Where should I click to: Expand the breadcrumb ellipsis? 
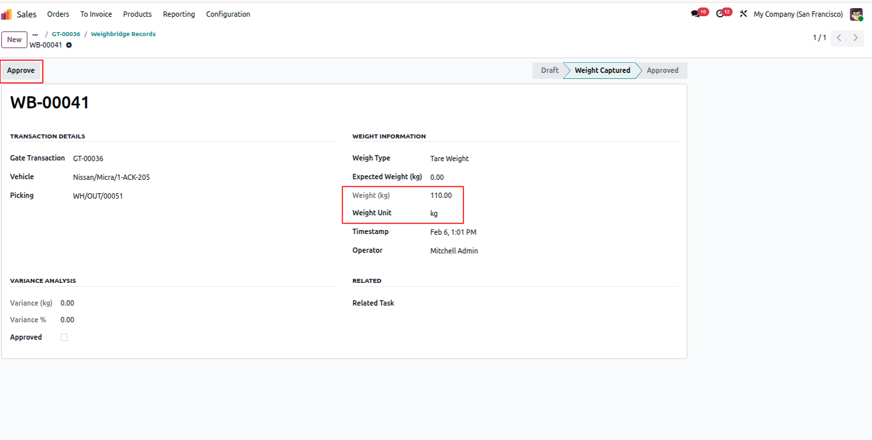coord(35,34)
